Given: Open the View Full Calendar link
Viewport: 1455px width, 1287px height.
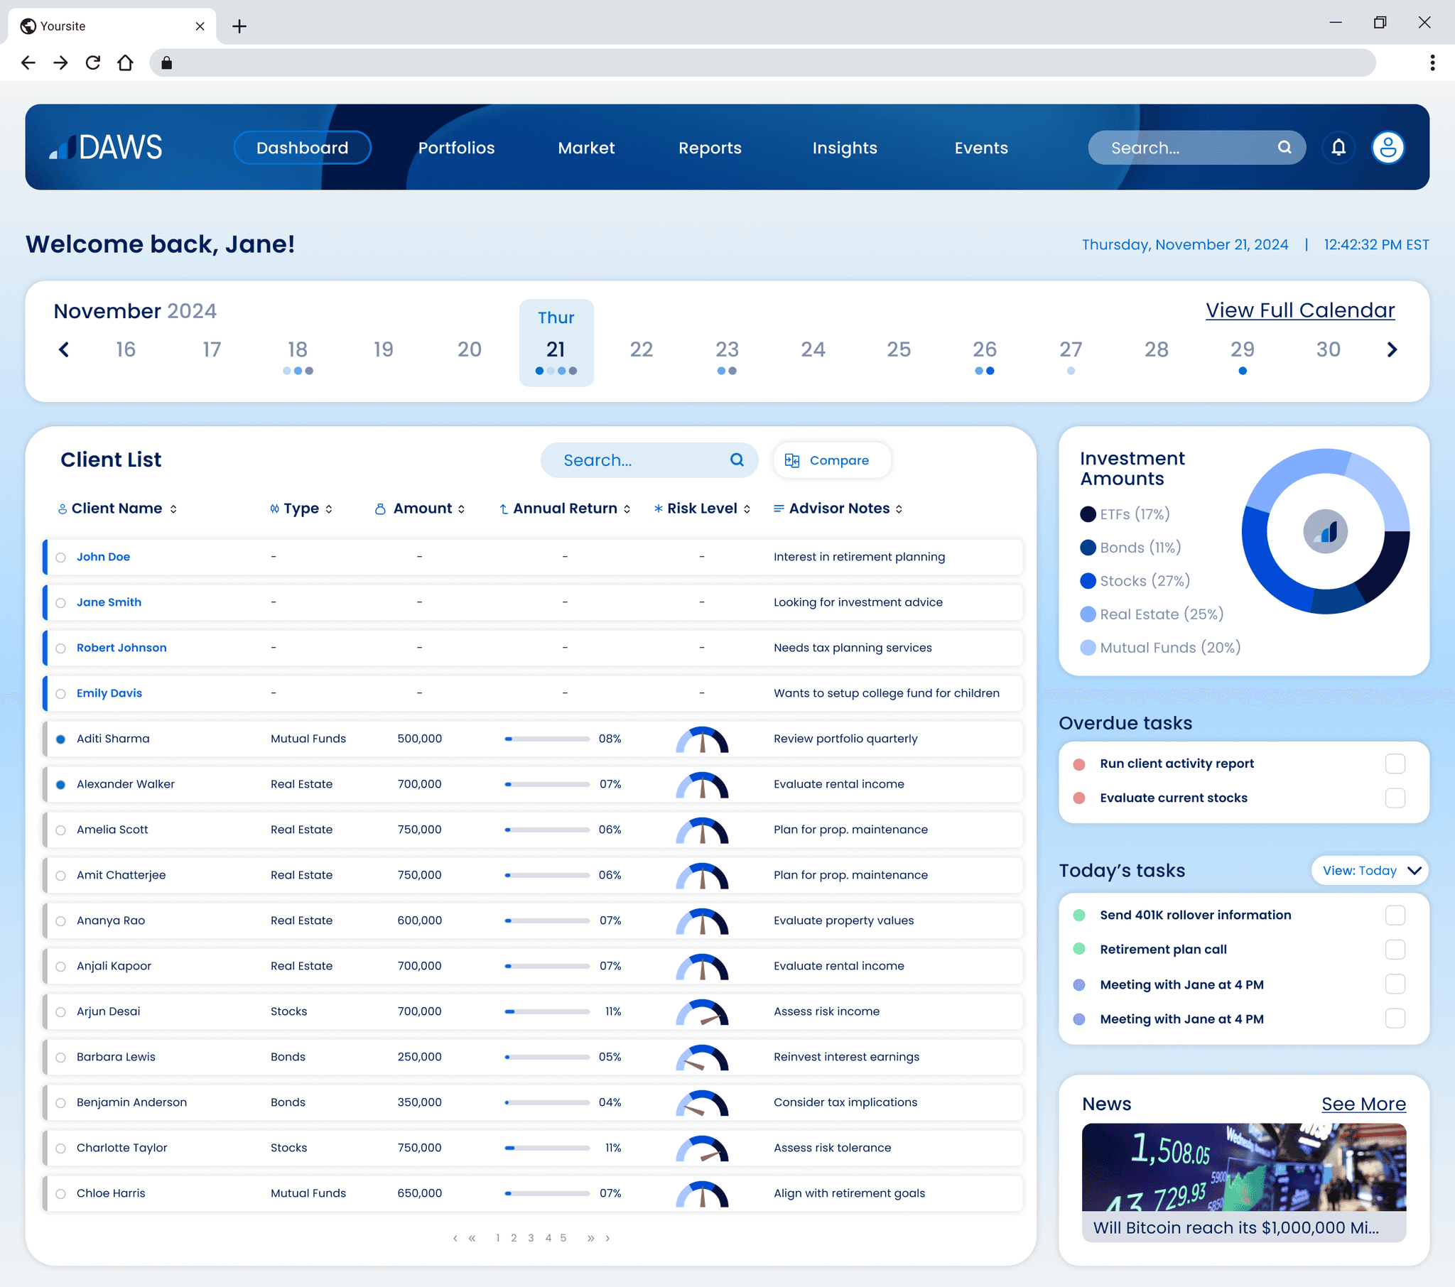Looking at the screenshot, I should (1299, 310).
